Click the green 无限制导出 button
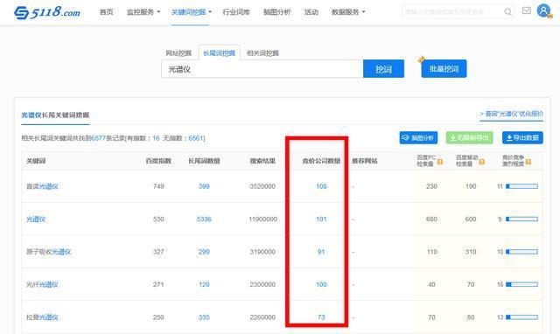 click(469, 138)
